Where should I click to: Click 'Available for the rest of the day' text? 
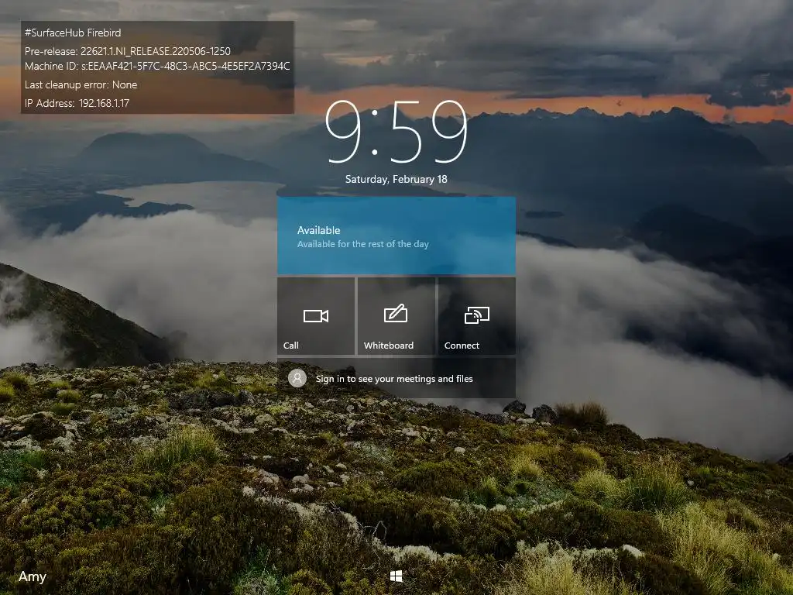362,244
